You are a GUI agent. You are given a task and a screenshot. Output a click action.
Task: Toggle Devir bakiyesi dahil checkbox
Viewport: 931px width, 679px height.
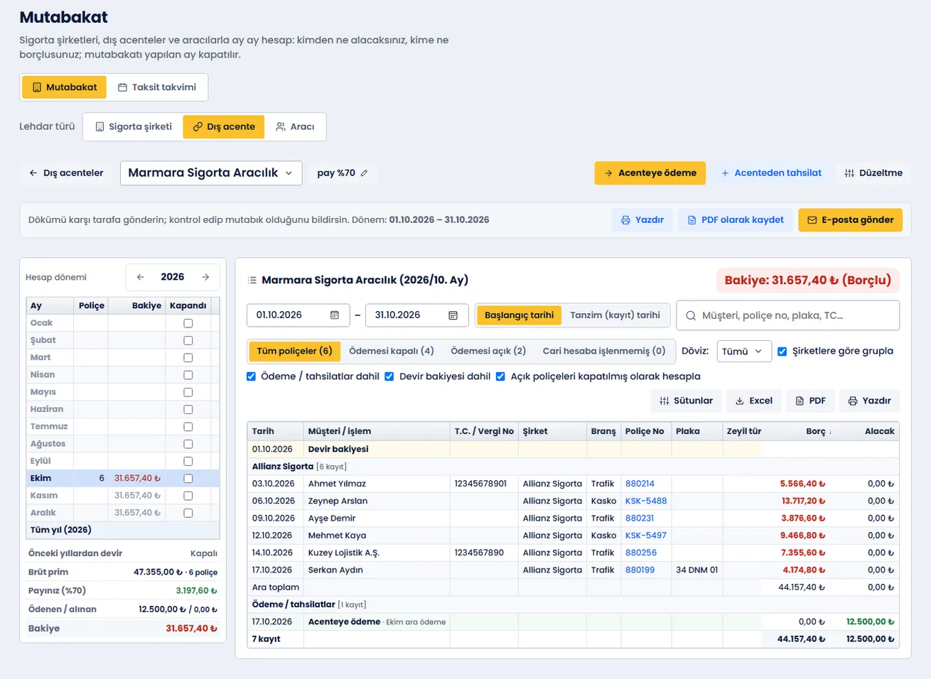(x=389, y=376)
